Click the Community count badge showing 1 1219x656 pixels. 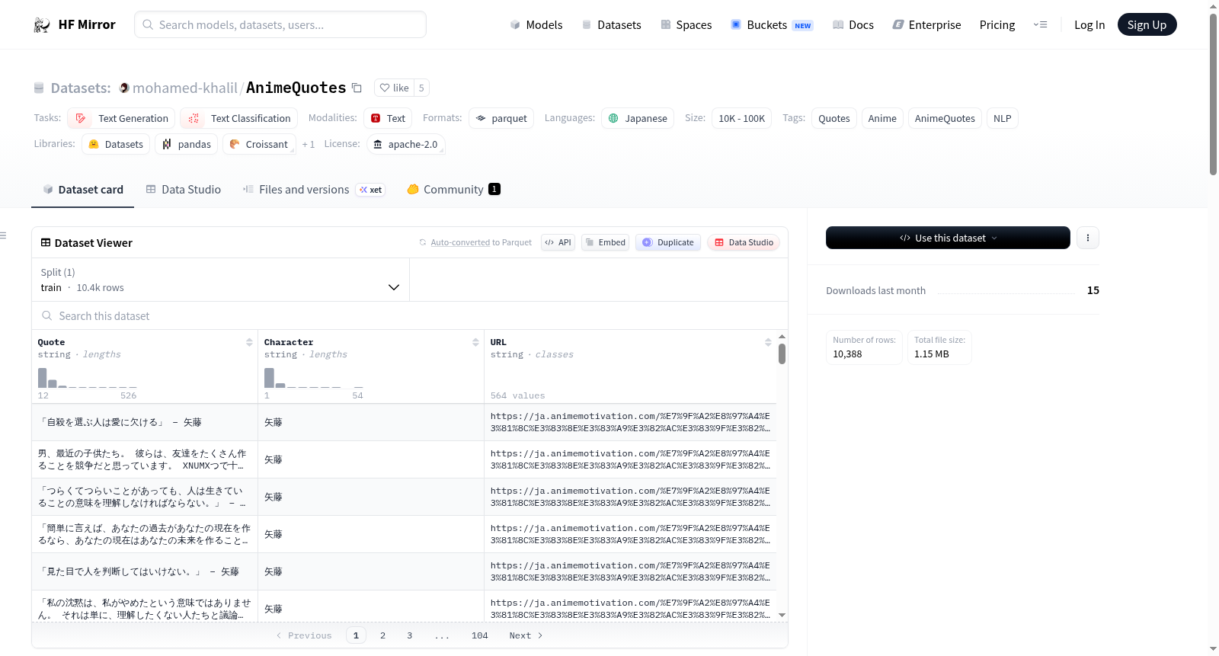(x=494, y=189)
